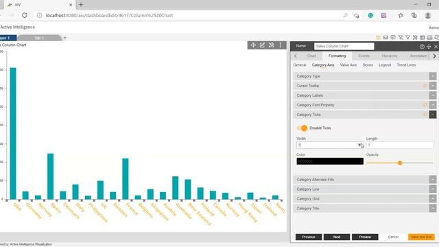This screenshot has width=439, height=247.
Task: Open the browser collections icon
Action: pyautogui.click(x=414, y=15)
